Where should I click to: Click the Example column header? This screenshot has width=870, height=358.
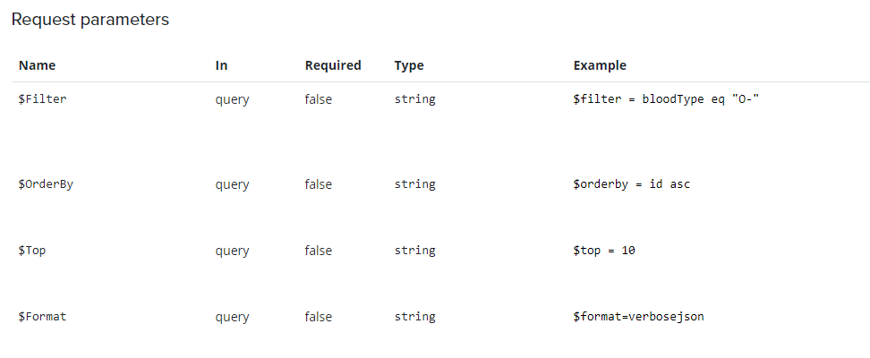pos(600,65)
